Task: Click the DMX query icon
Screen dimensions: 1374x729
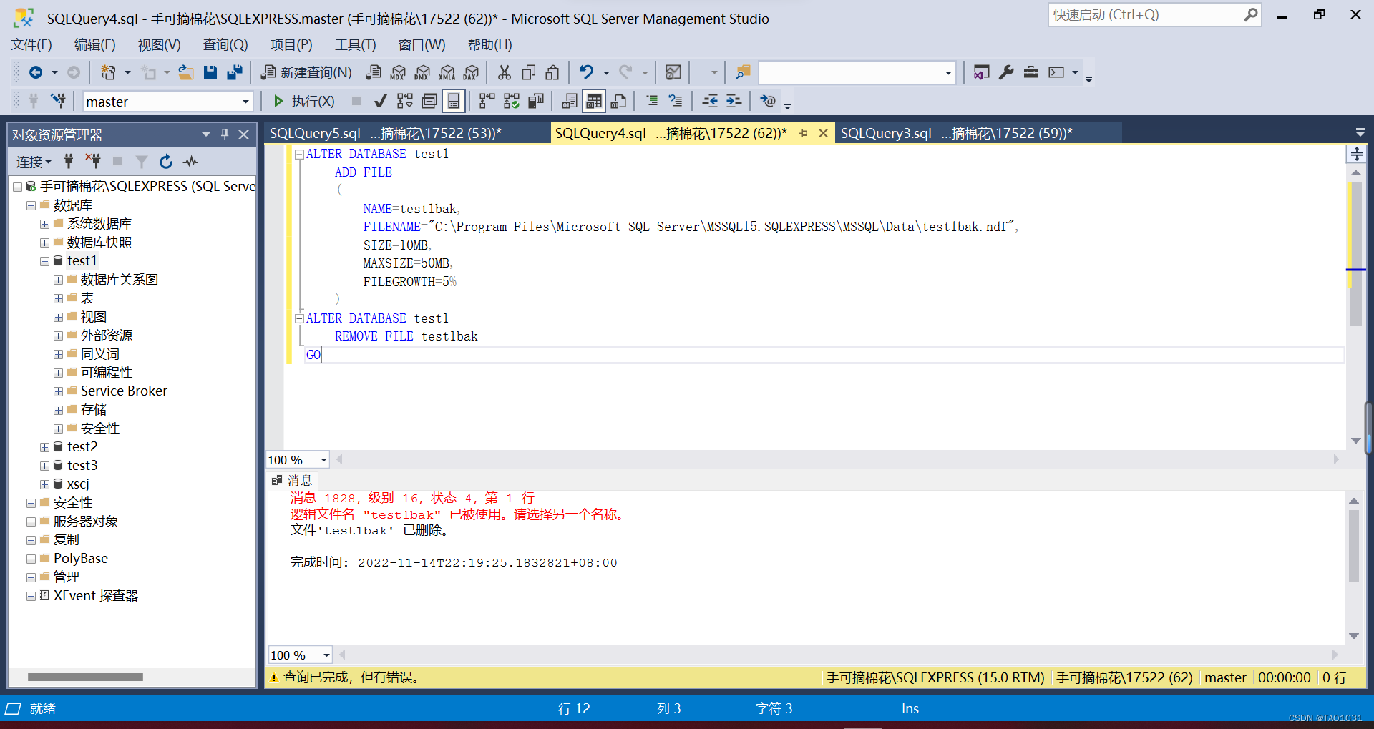Action: coord(422,72)
